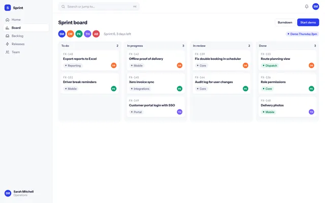Image resolution: width=325 pixels, height=203 pixels.
Task: Click the Mobile tag on Driver break reminders card
Action: 71,89
